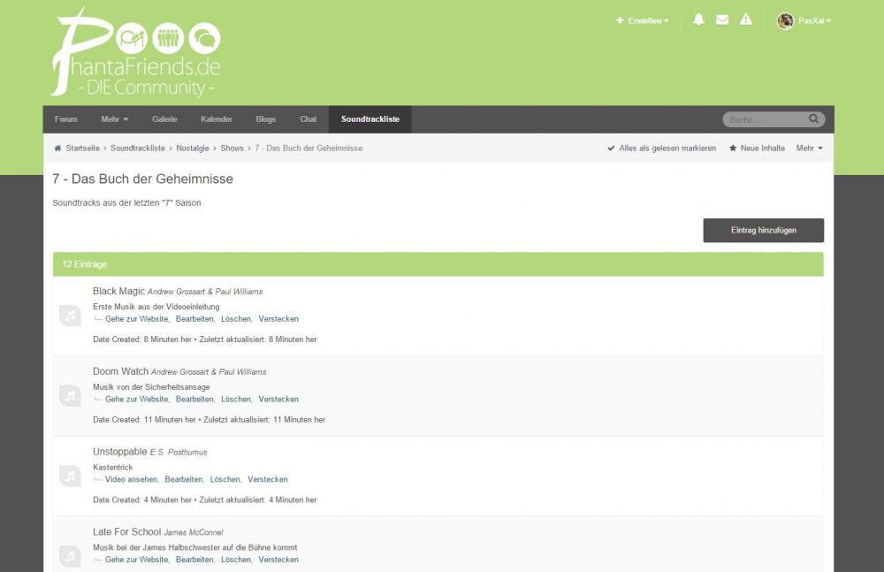Image resolution: width=884 pixels, height=572 pixels.
Task: Open the Erstellen dropdown menu
Action: tap(642, 21)
